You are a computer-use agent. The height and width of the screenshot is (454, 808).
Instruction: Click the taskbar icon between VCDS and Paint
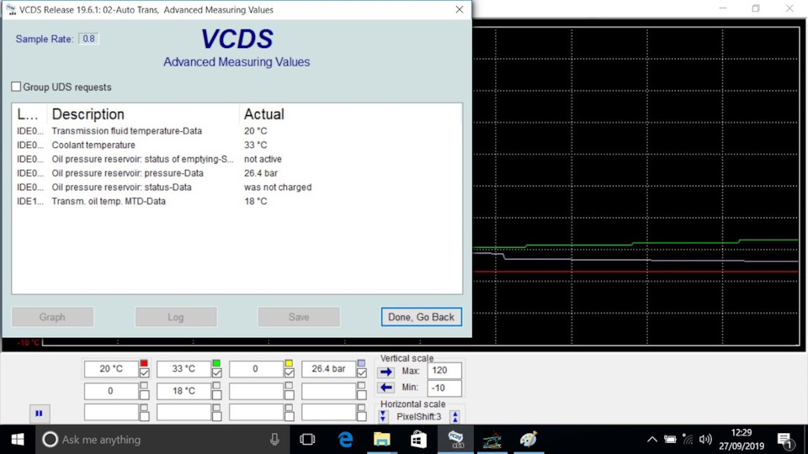tap(492, 440)
